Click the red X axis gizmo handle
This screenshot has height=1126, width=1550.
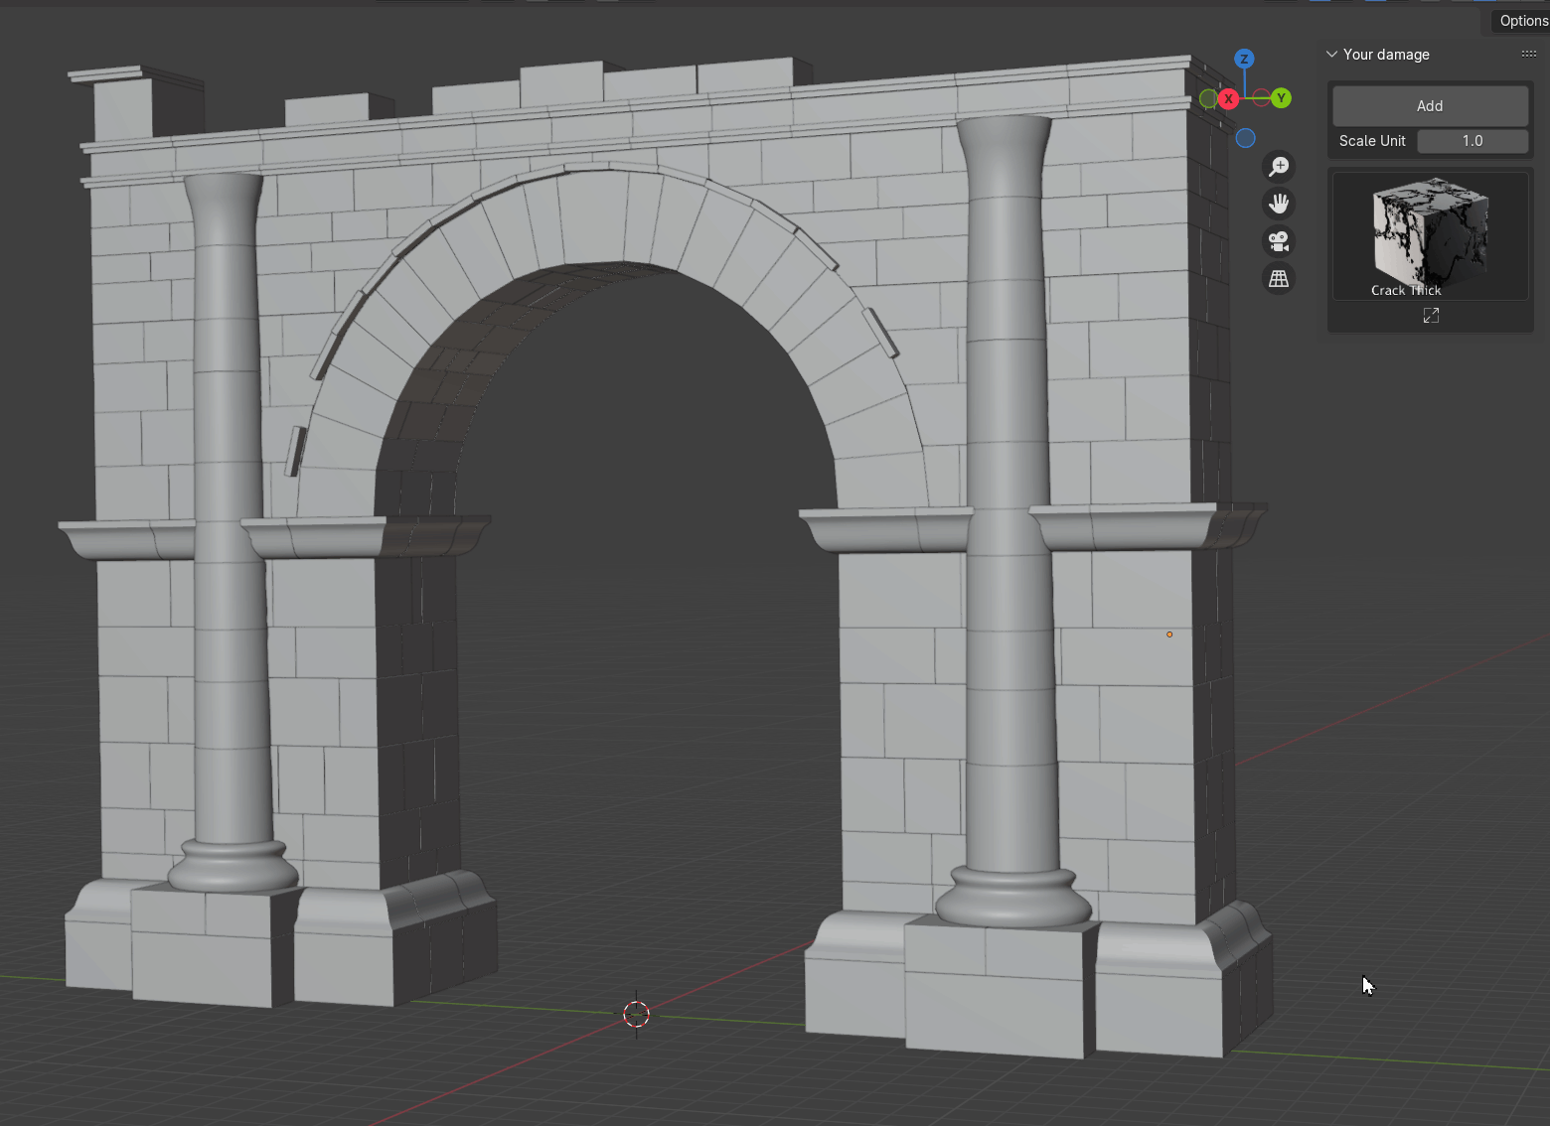point(1229,98)
